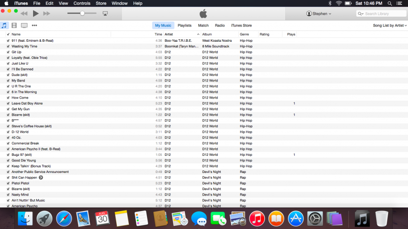Sort by the Name column header
Image resolution: width=408 pixels, height=229 pixels.
point(16,34)
